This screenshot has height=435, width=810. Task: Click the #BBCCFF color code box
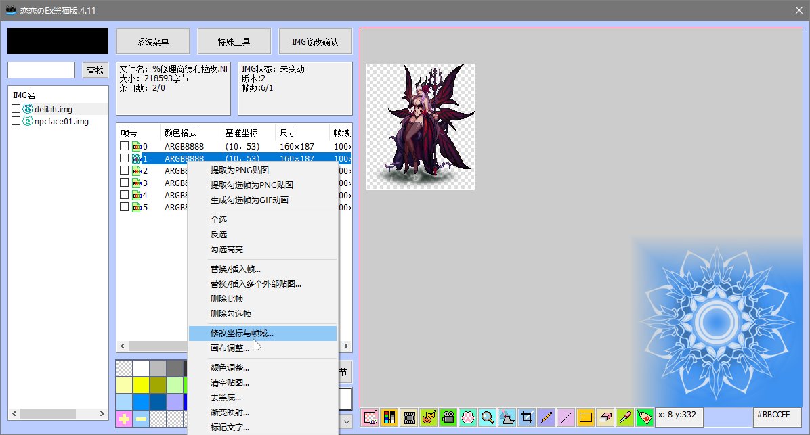tap(777, 417)
